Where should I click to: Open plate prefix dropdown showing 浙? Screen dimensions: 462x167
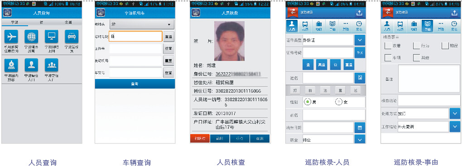(142, 24)
